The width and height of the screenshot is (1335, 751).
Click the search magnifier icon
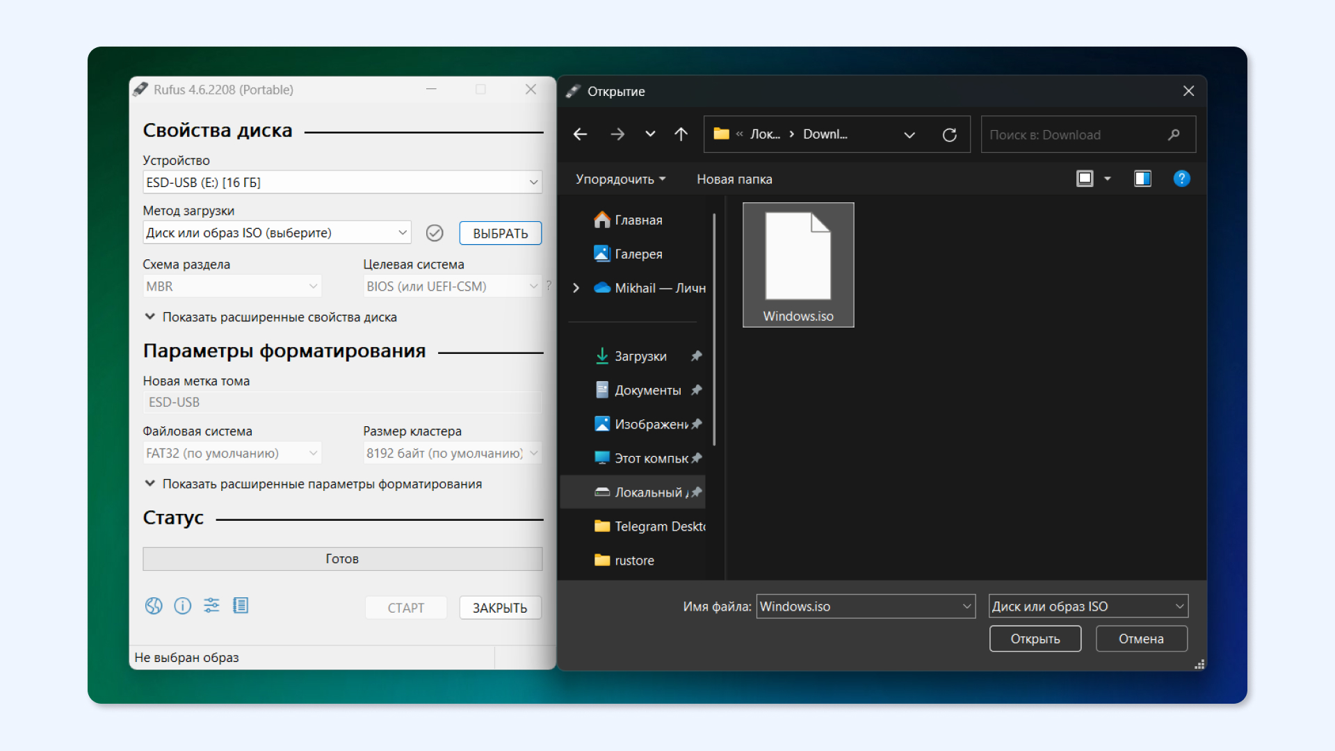pos(1174,135)
